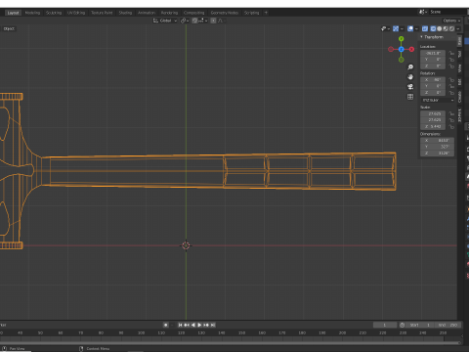
Task: Toggle viewport gizmos display
Action: [x=396, y=28]
